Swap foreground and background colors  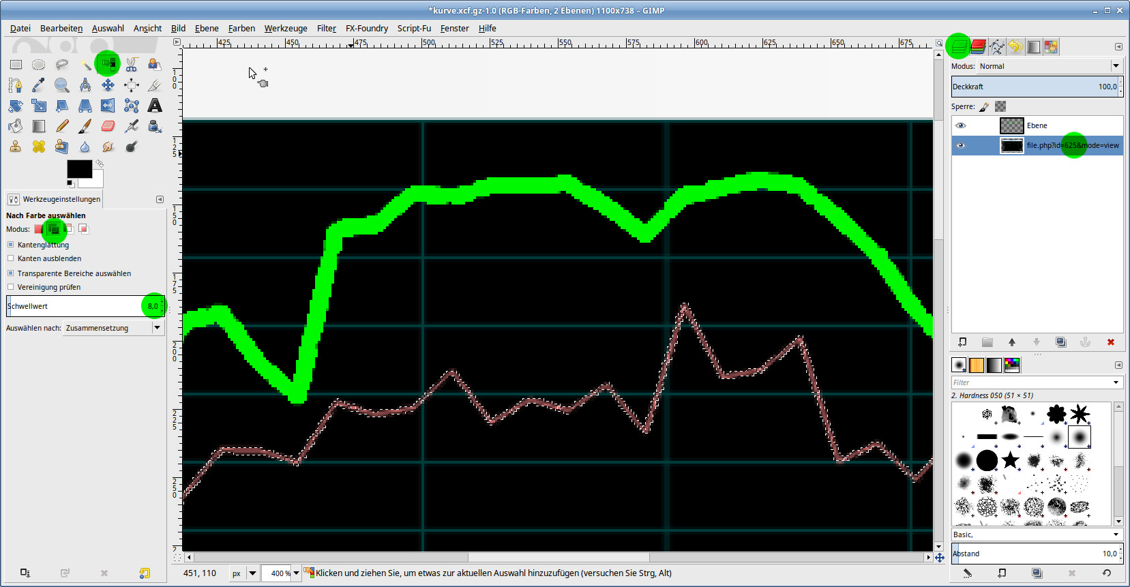click(100, 164)
